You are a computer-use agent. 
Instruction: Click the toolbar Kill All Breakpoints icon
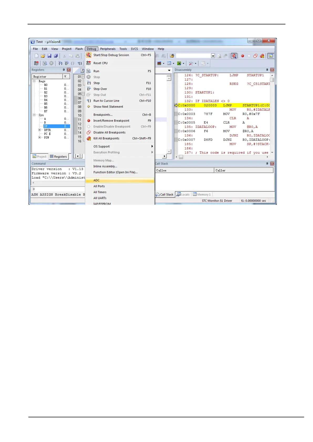tap(262, 56)
